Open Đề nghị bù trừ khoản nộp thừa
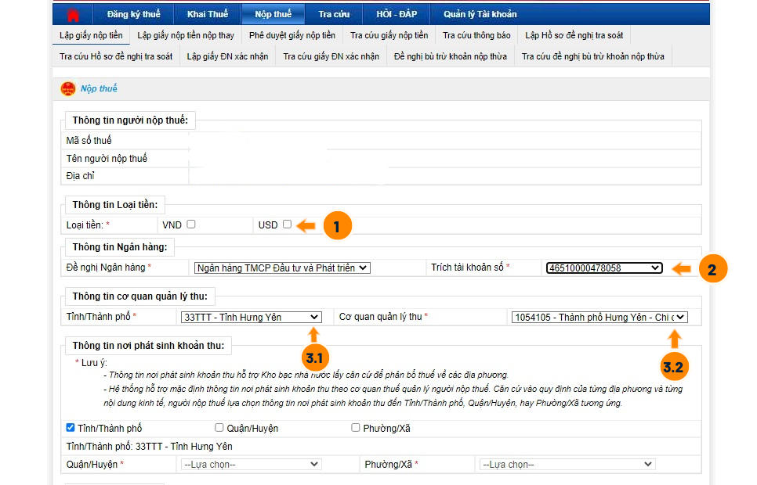 click(x=451, y=56)
